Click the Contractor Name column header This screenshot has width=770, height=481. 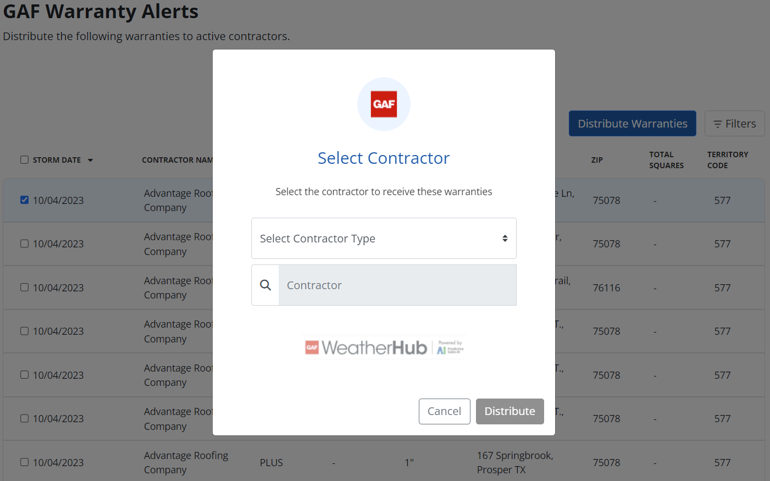(x=177, y=160)
